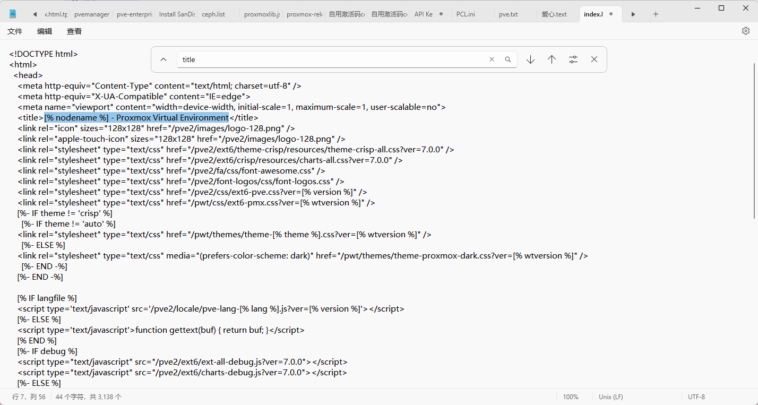Screen dimensions: 758x405
Task: Find previous match with the up arrow
Action: pyautogui.click(x=552, y=59)
